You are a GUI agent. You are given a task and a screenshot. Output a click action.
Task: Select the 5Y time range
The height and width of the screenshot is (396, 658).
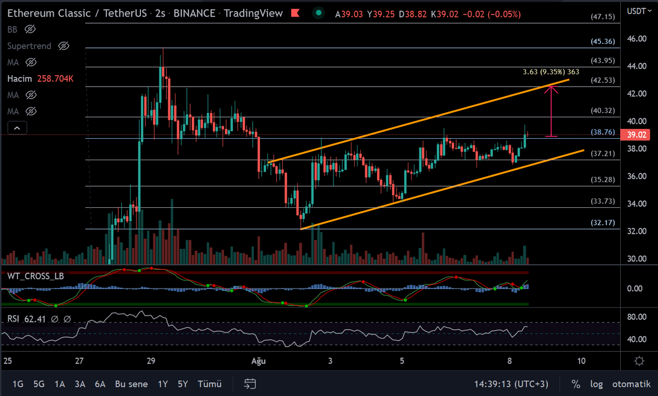pyautogui.click(x=184, y=384)
